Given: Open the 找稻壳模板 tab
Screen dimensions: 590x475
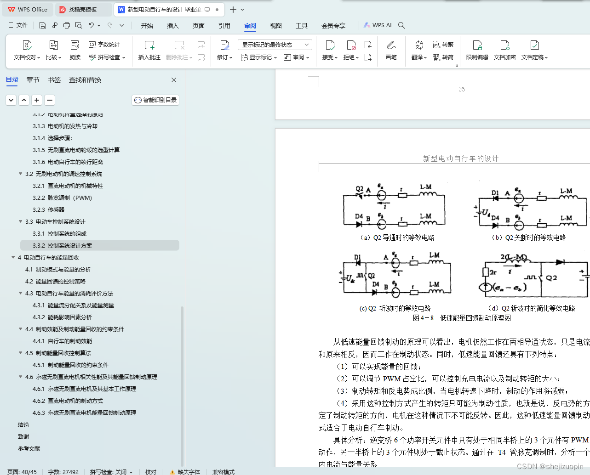Looking at the screenshot, I should (83, 9).
